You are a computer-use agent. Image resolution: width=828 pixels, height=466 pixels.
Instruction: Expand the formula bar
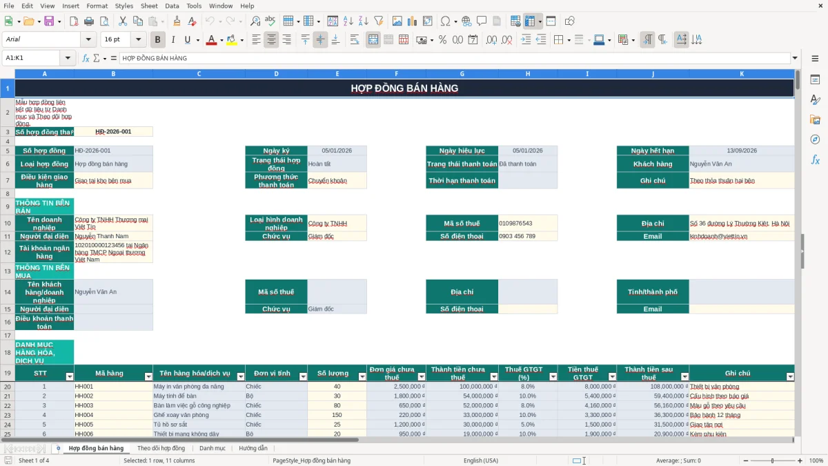(x=795, y=58)
